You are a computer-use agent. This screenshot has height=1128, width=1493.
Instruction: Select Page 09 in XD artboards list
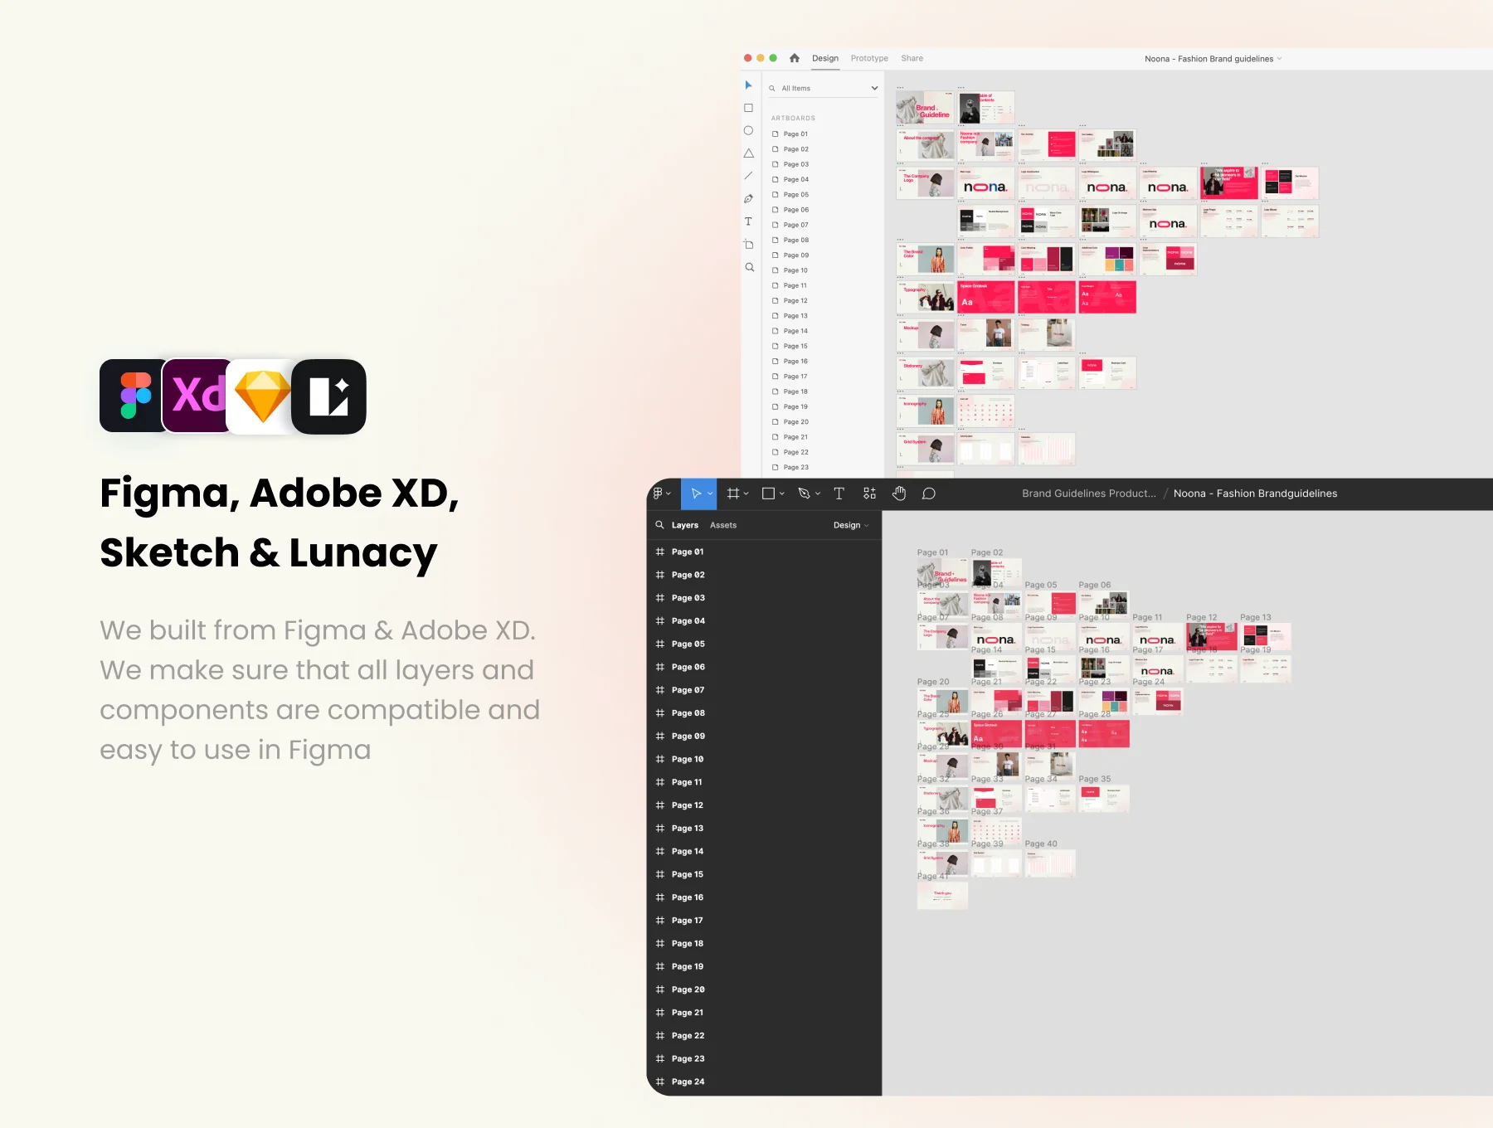pyautogui.click(x=790, y=255)
